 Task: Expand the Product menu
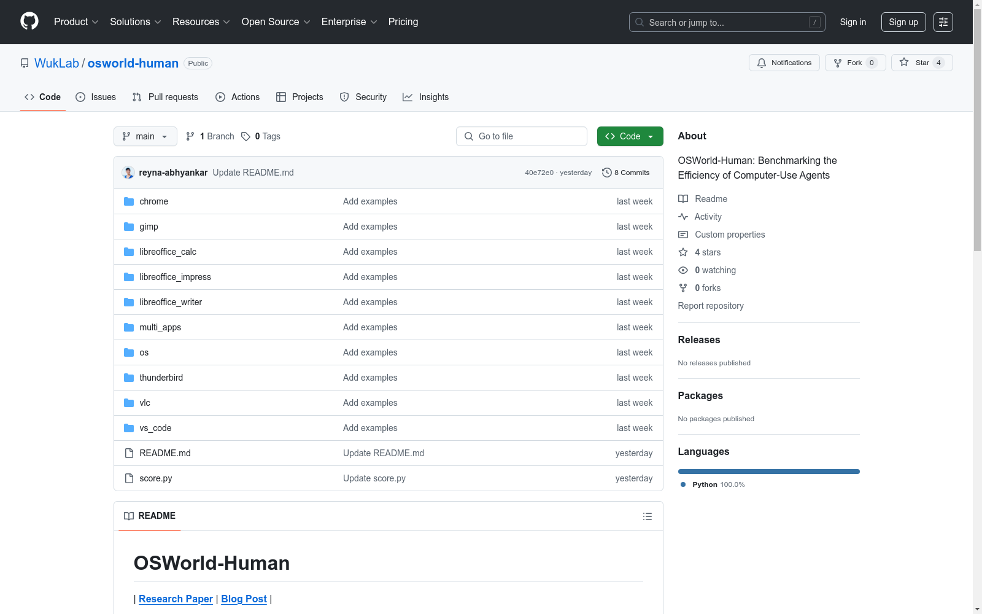coord(76,22)
